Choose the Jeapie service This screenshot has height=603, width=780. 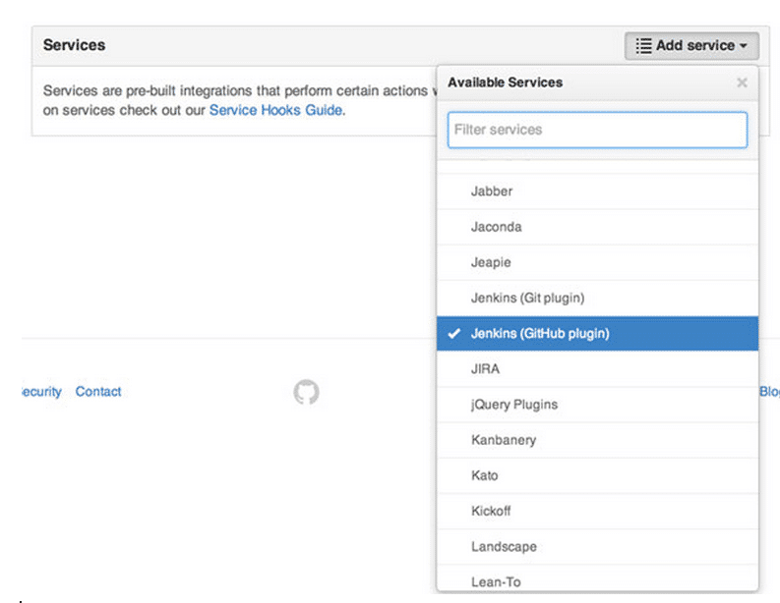(597, 262)
